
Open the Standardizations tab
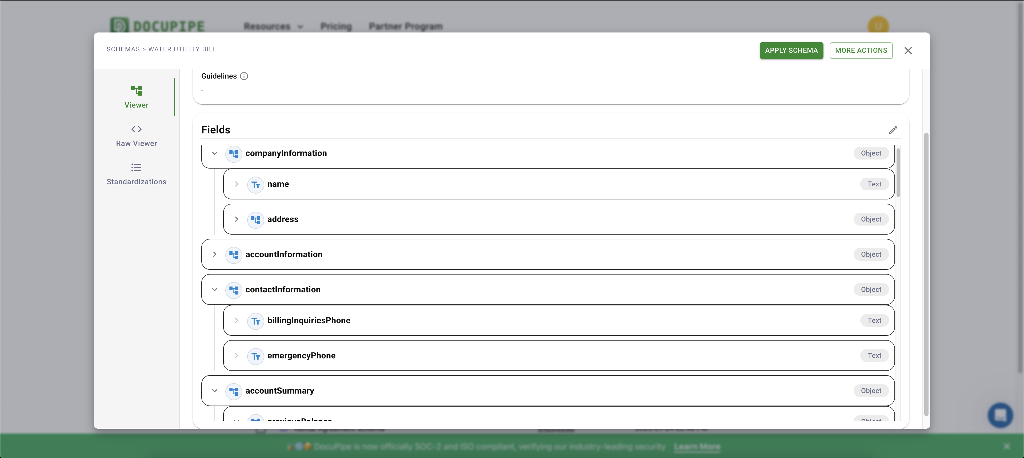pos(136,174)
